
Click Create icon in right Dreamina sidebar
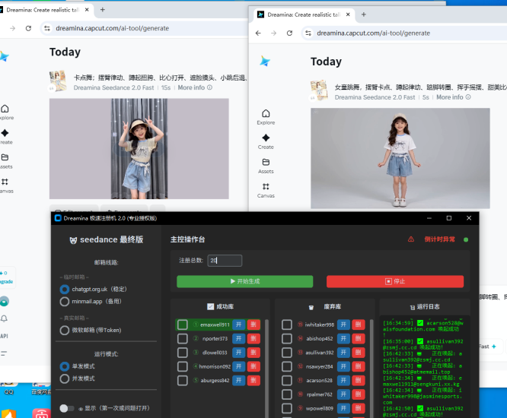point(266,138)
